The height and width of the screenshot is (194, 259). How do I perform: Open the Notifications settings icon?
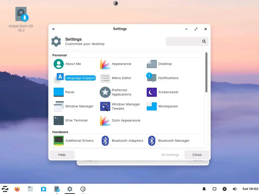(x=151, y=77)
